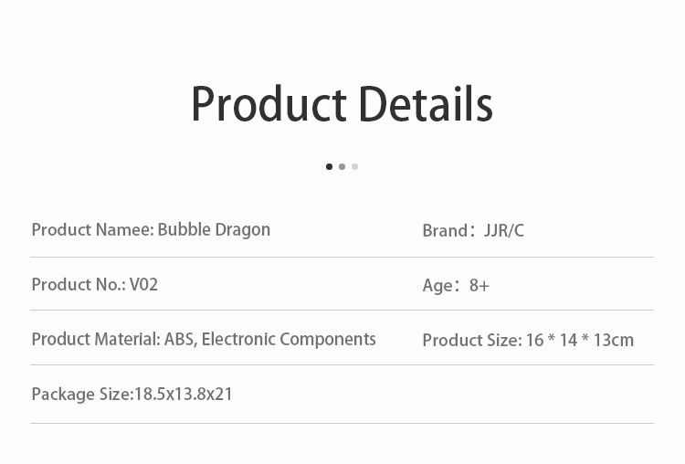Screen dimensions: 685x464
Task: Click the "Product Namee:" label
Action: point(92,229)
